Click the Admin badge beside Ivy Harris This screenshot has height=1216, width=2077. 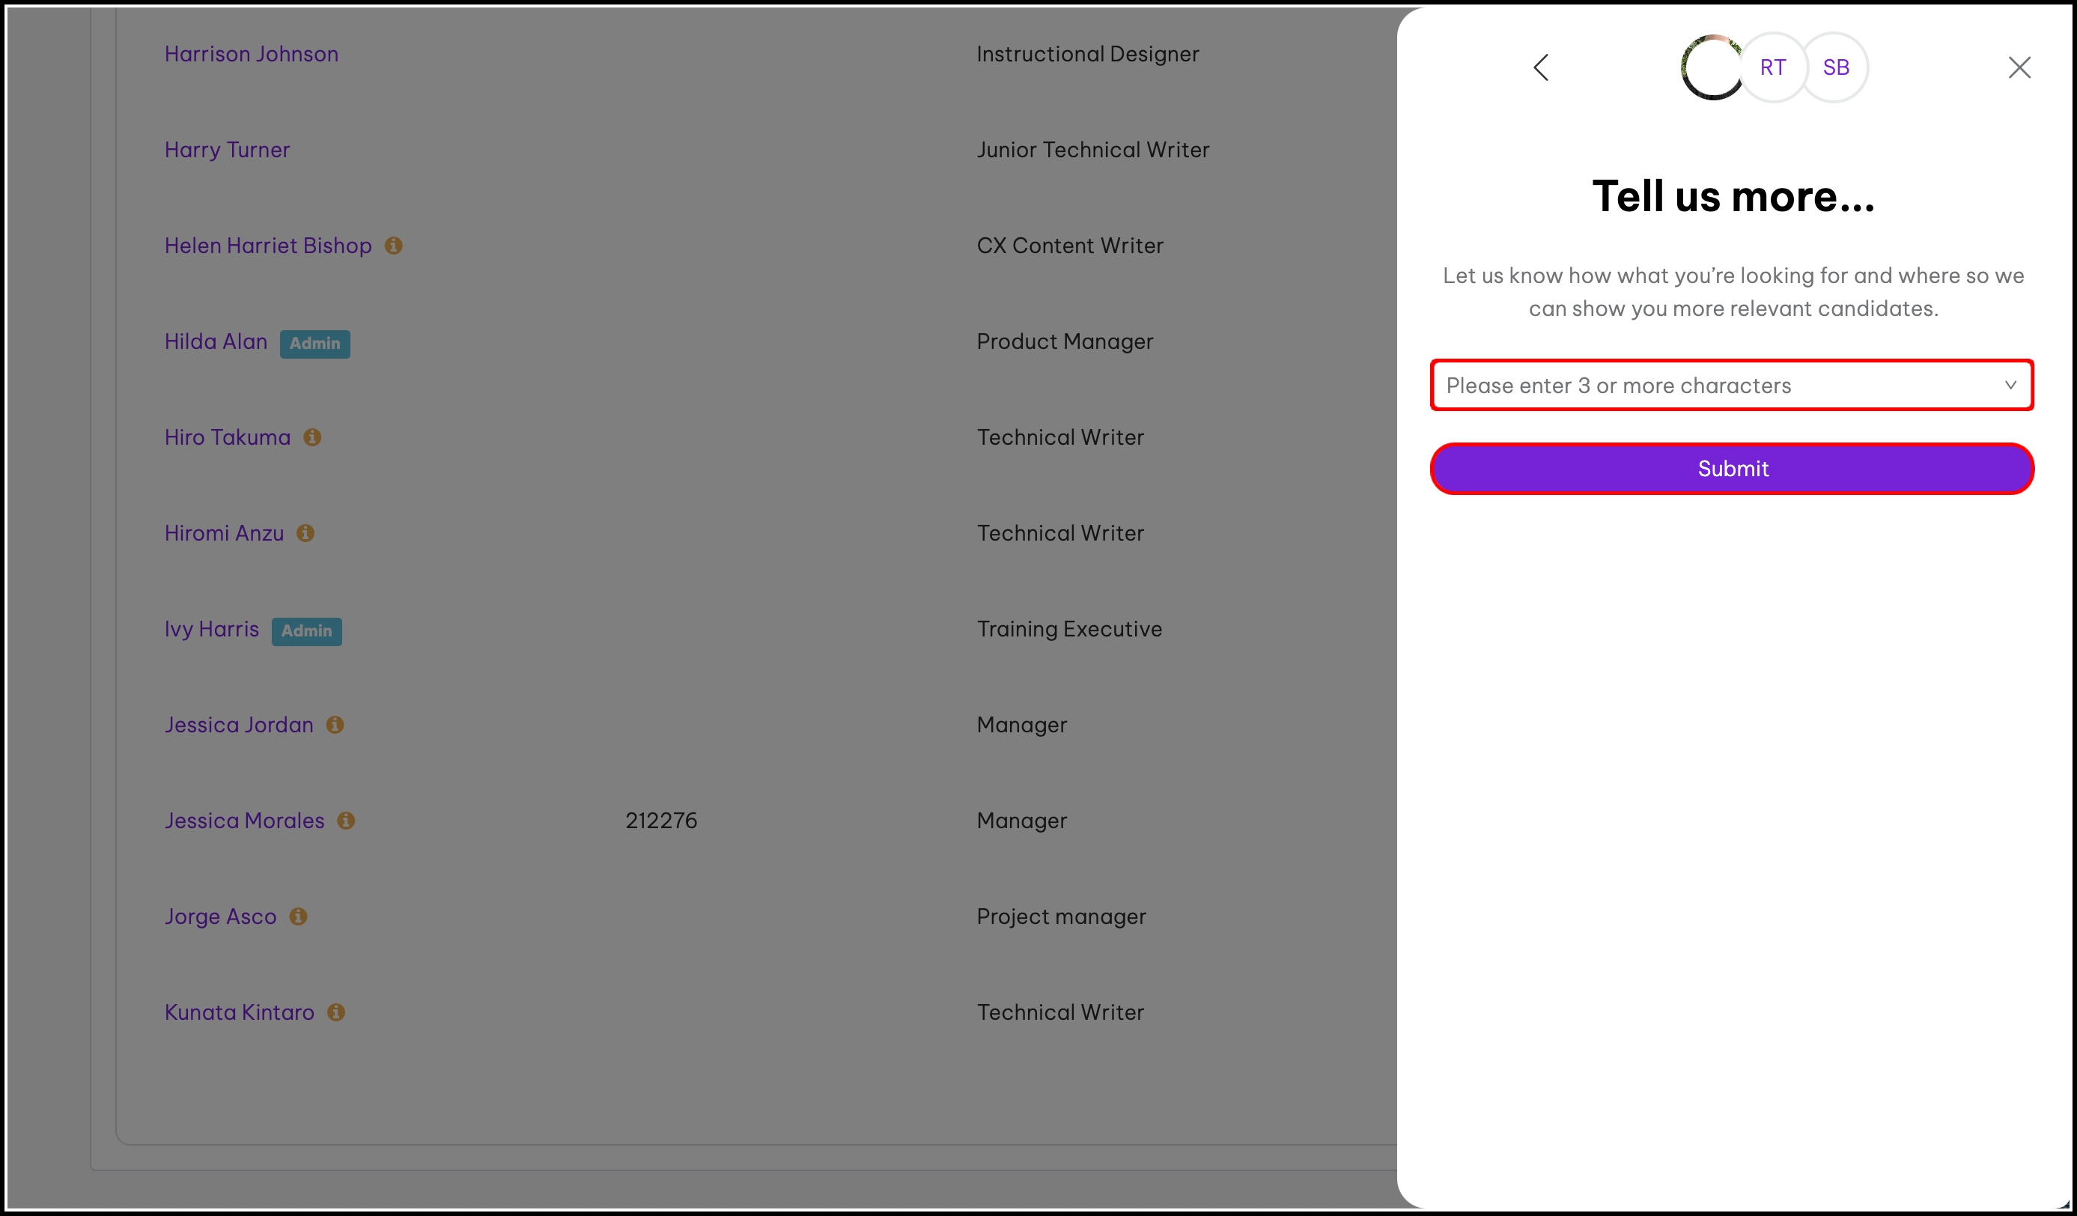coord(306,631)
